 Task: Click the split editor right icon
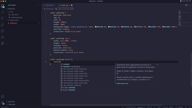[x=186, y=5]
